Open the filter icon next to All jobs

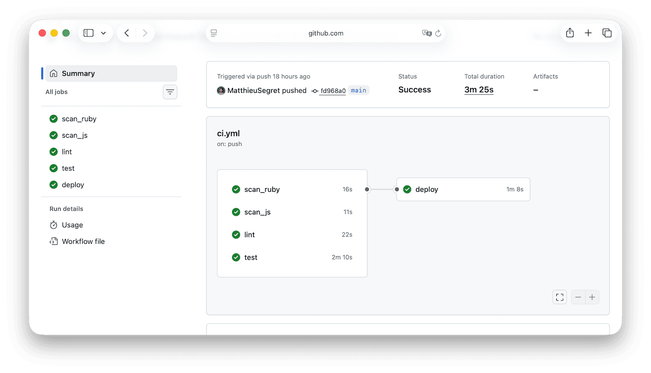pos(170,91)
